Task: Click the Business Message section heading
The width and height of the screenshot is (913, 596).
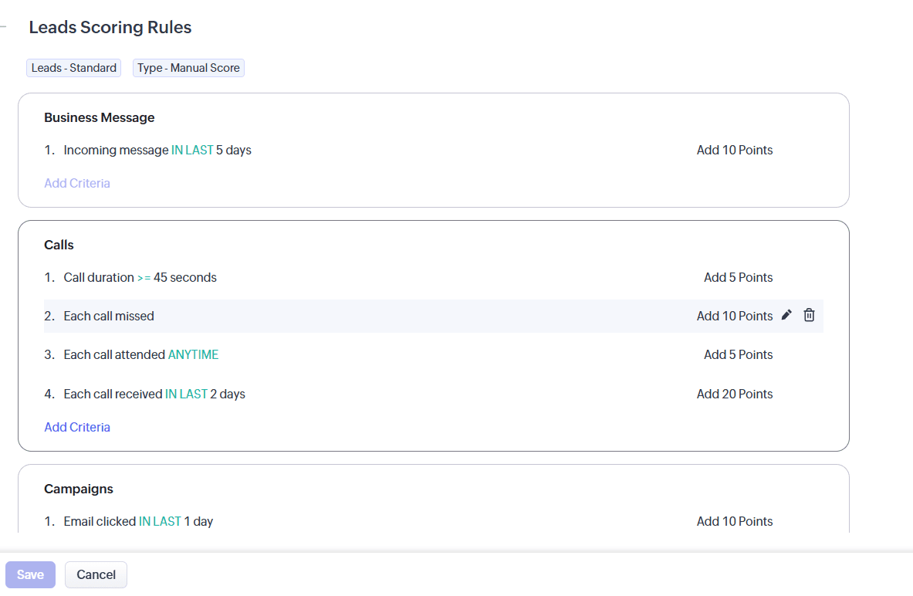Action: pyautogui.click(x=100, y=117)
